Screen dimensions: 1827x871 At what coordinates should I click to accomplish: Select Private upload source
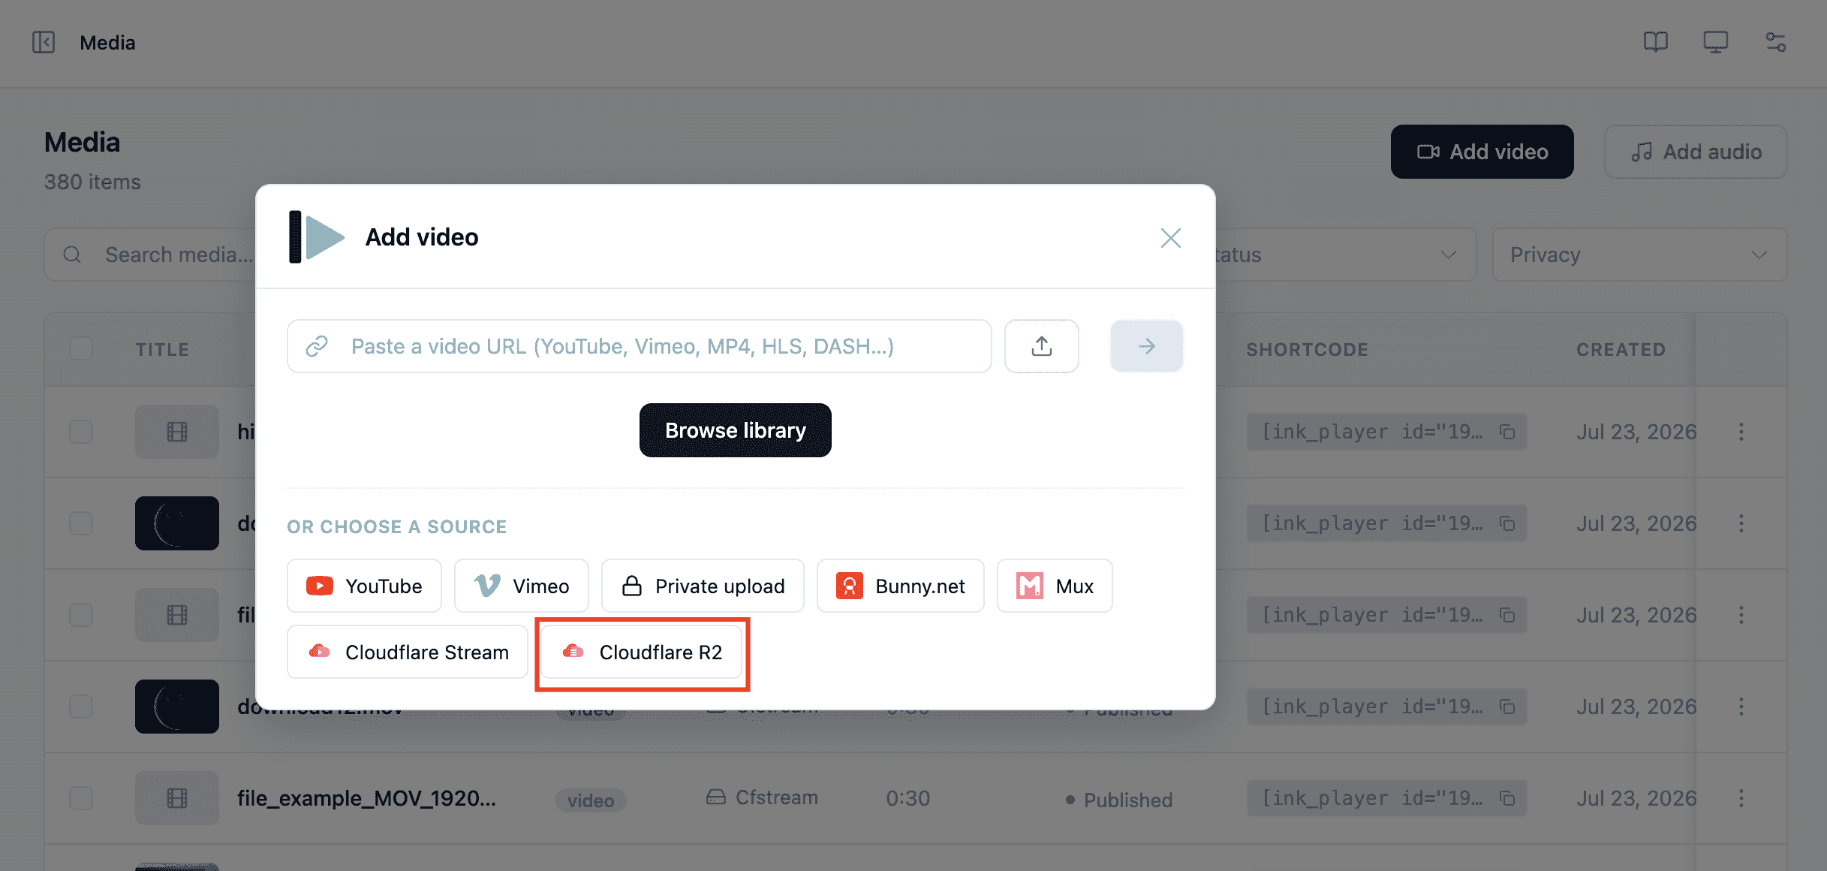pos(703,586)
